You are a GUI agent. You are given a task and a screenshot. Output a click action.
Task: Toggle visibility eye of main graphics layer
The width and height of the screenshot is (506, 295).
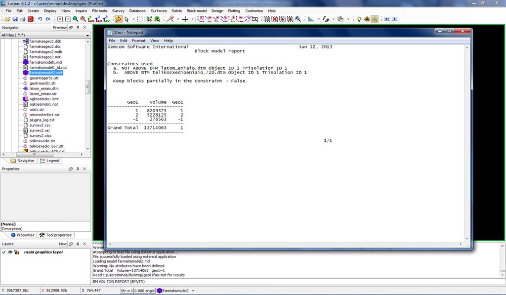pos(10,252)
